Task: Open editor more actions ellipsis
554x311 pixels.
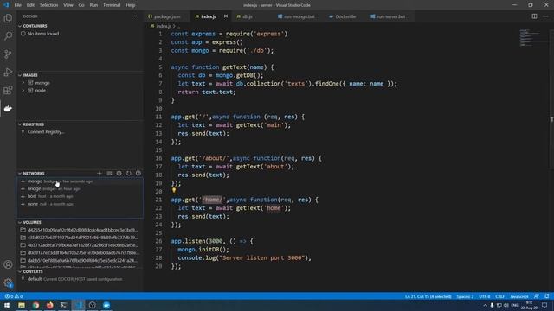Action: point(545,16)
